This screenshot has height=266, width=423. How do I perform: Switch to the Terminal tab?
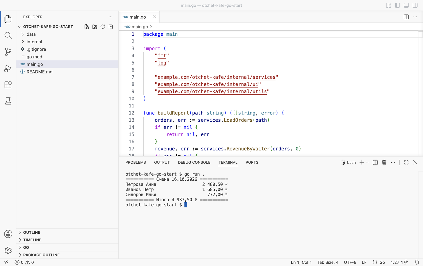[x=228, y=162]
